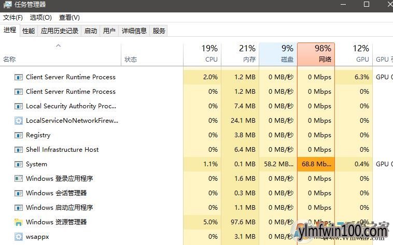Image resolution: width=393 pixels, height=245 pixels.
Task: Click the Registry process icon
Action: click(19, 135)
